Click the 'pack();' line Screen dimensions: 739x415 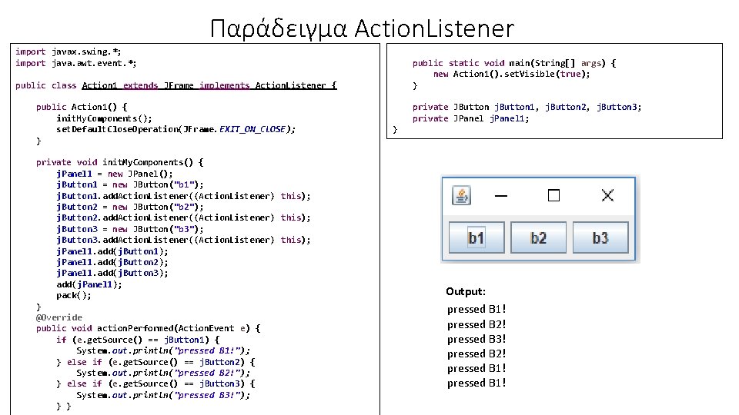point(74,295)
